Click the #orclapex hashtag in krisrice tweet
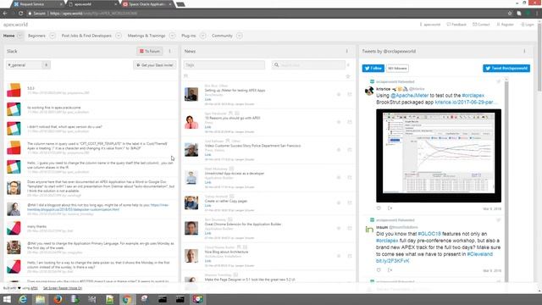 tap(473, 96)
